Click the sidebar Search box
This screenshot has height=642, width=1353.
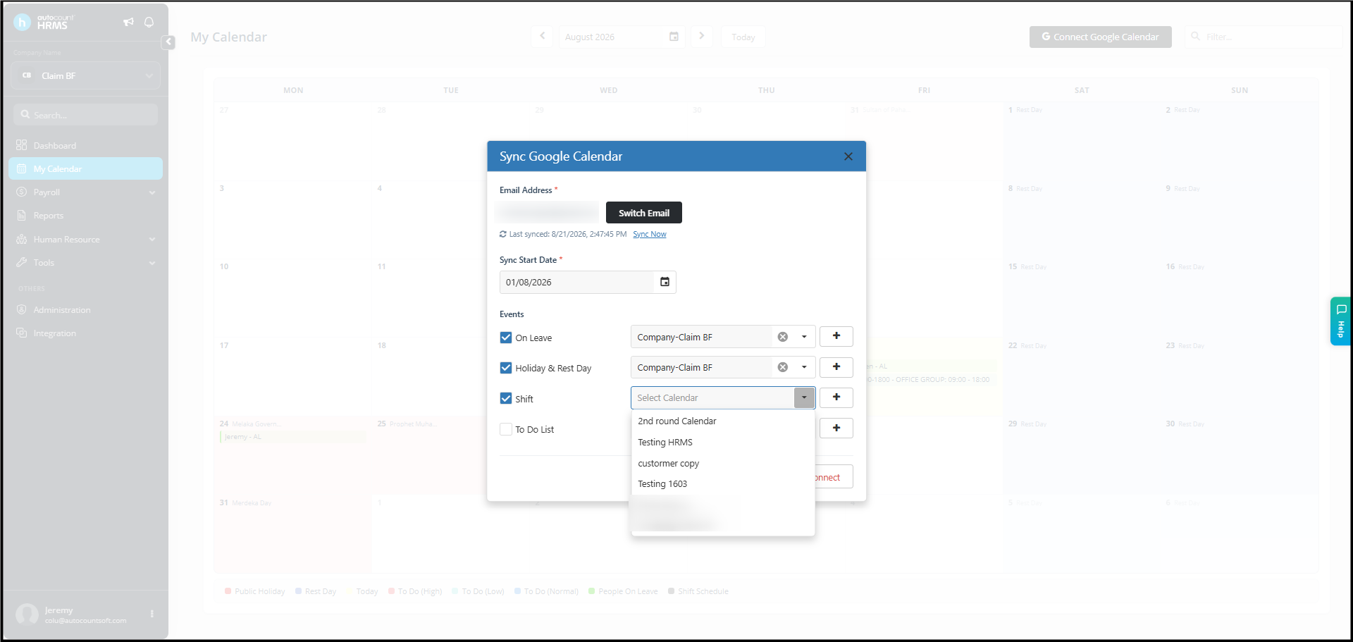point(85,115)
